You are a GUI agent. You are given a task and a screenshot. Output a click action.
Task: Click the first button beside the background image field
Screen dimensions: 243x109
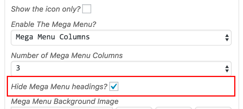[x=134, y=108]
